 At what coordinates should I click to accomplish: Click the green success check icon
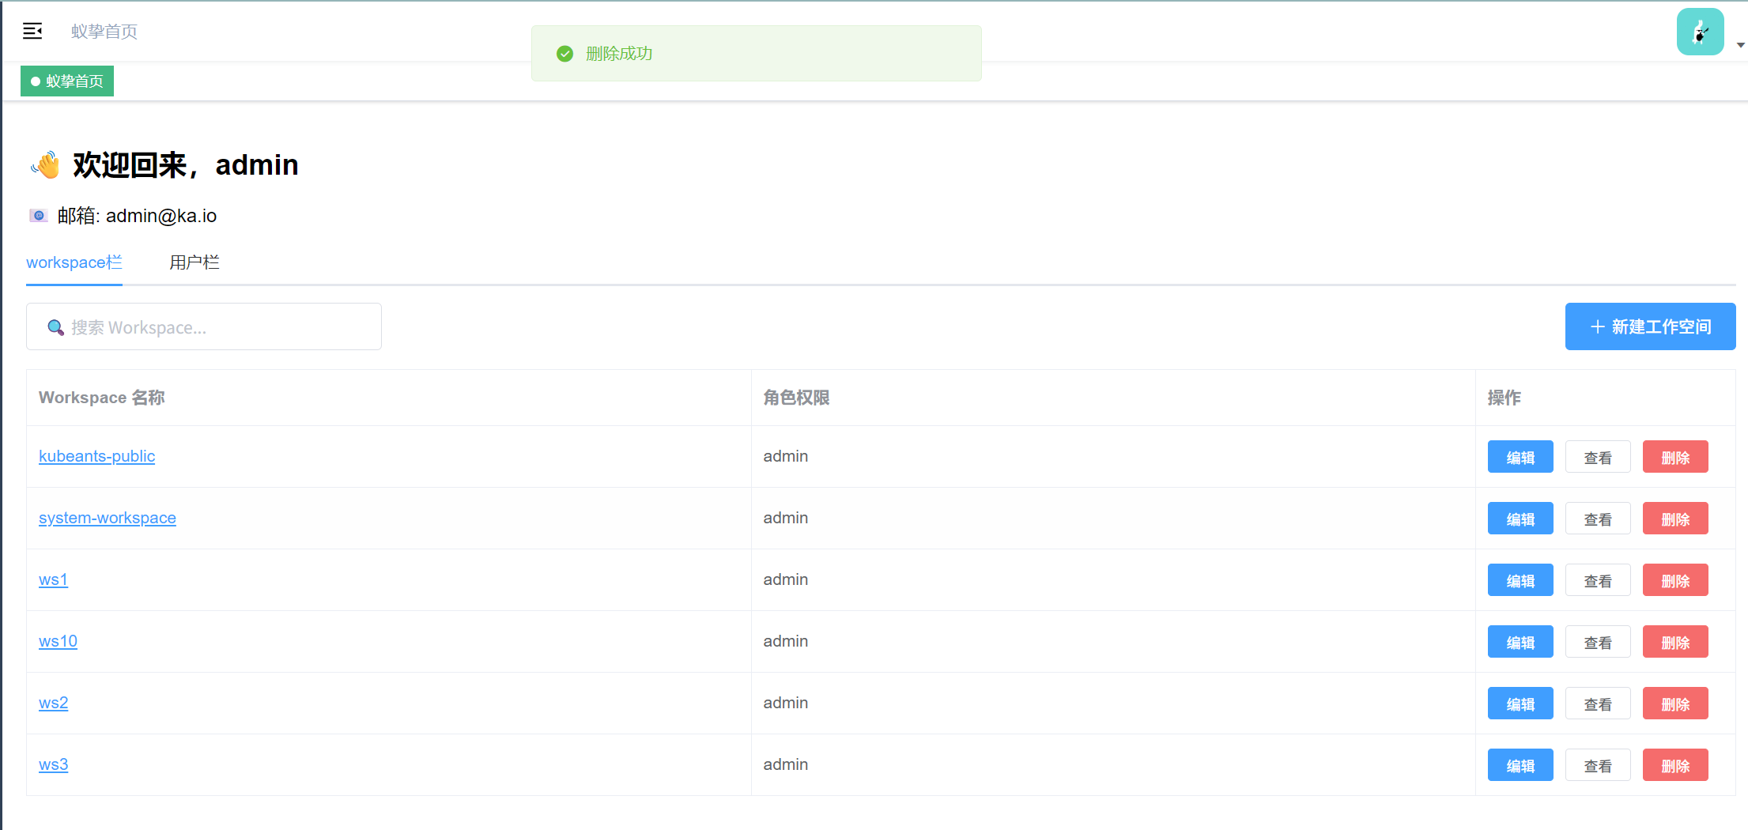(564, 54)
